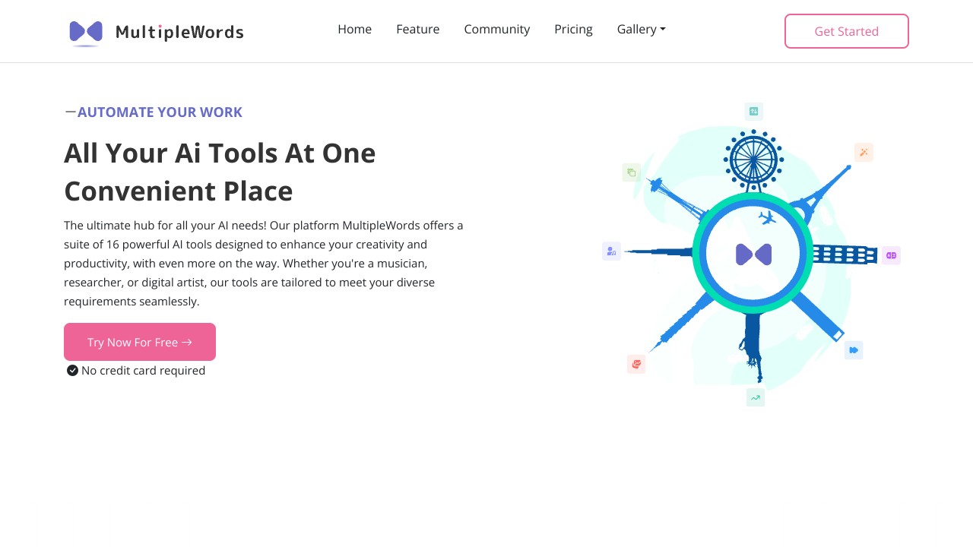Click the All Your Ai Tools heading
Viewport: 973px width, 547px height.
pyautogui.click(x=220, y=172)
